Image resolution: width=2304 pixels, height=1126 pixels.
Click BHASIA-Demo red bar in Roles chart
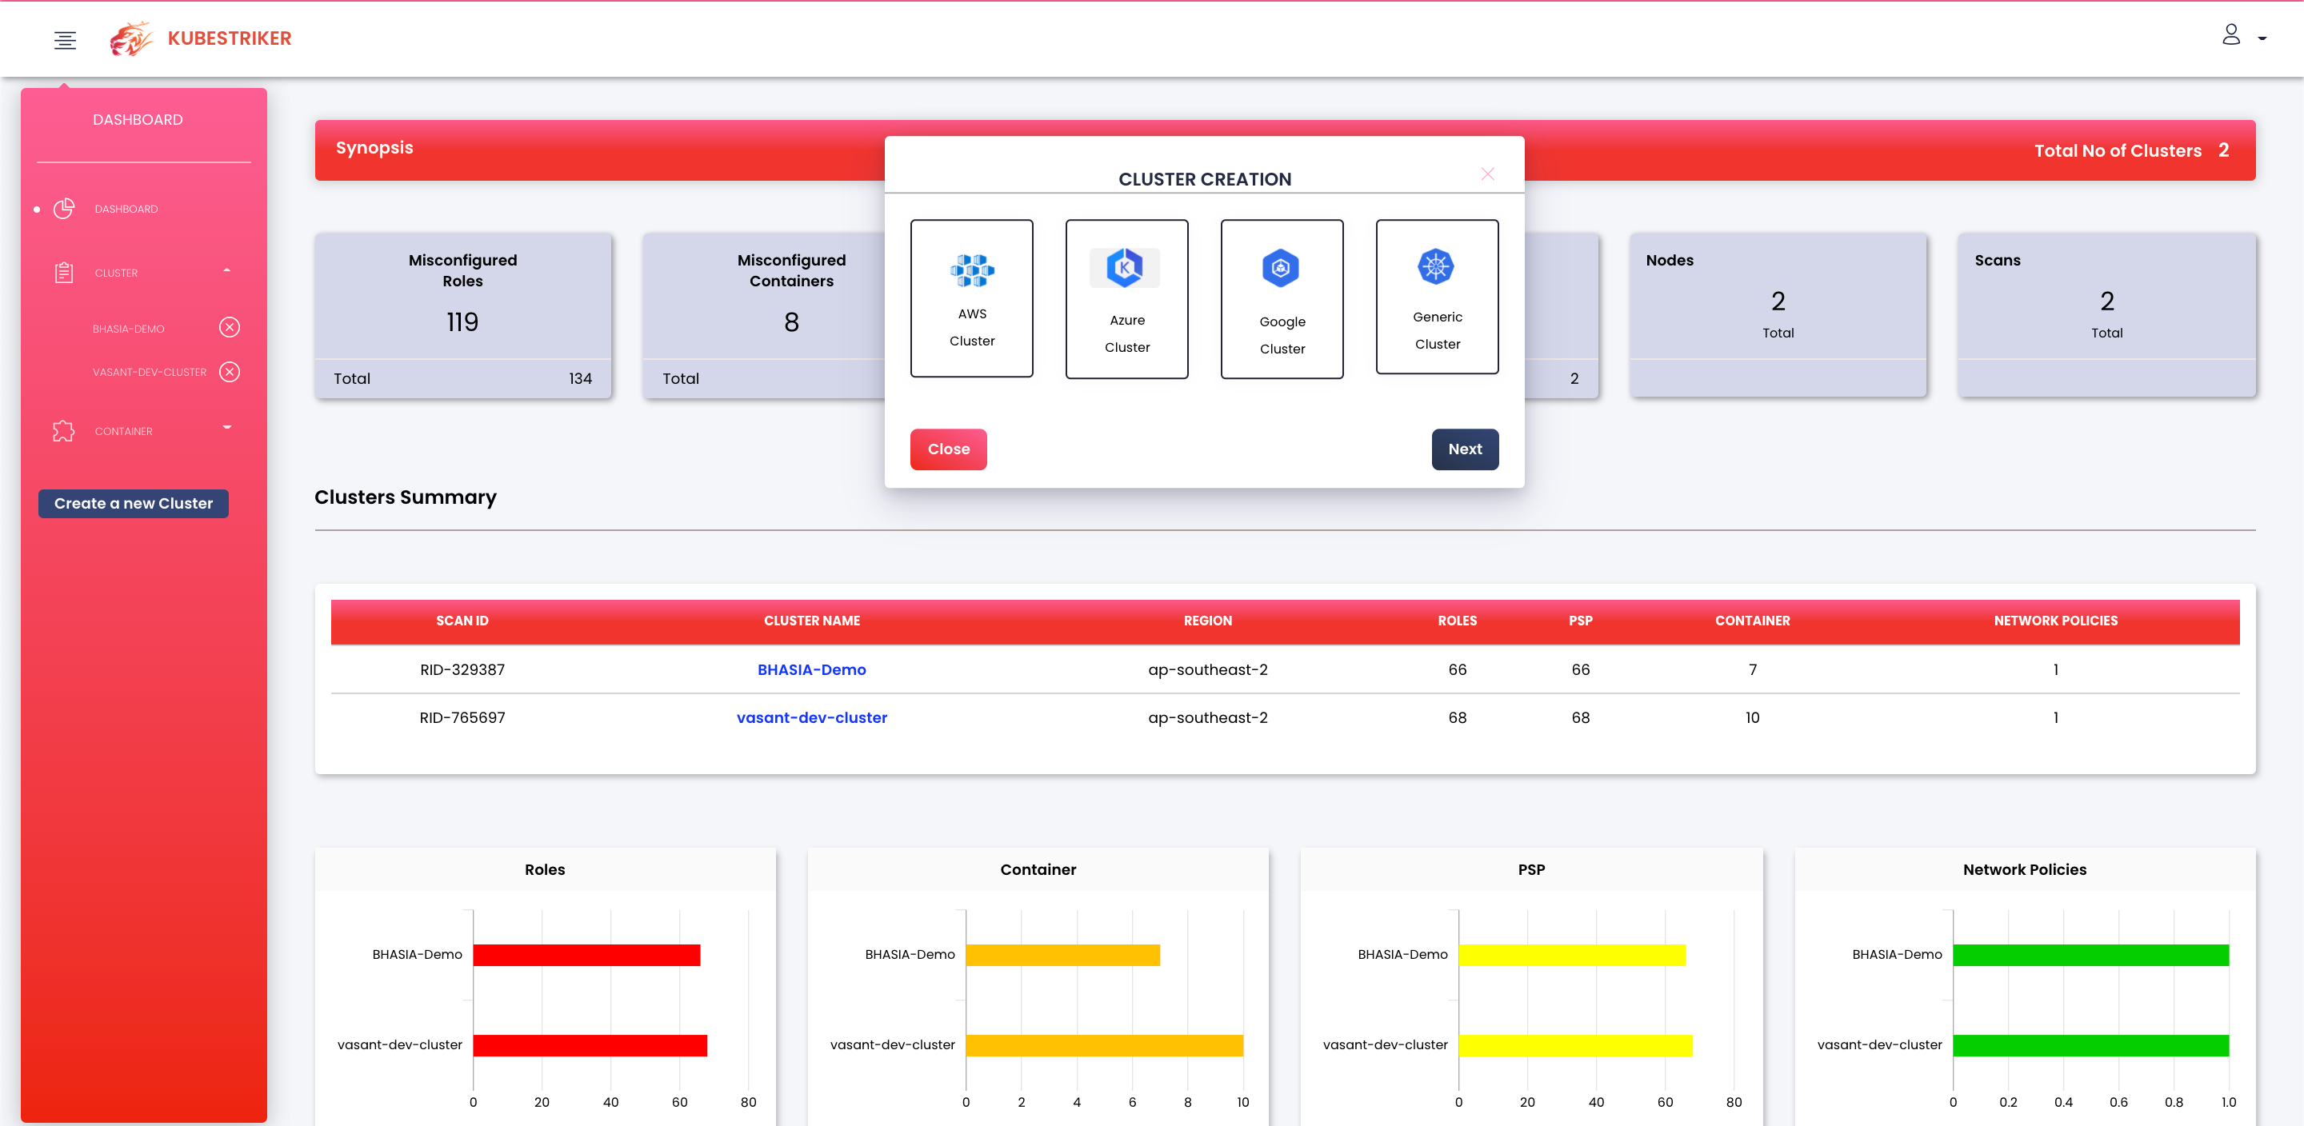(586, 954)
